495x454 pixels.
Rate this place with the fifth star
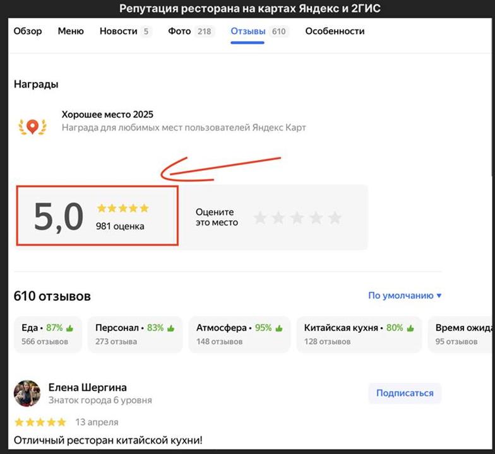coord(335,218)
